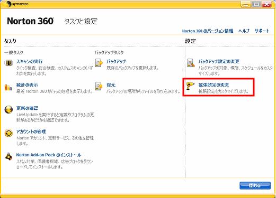Open バックアップ設定の変更 link
Viewport: 276px width, 198px height.
tap(219, 61)
